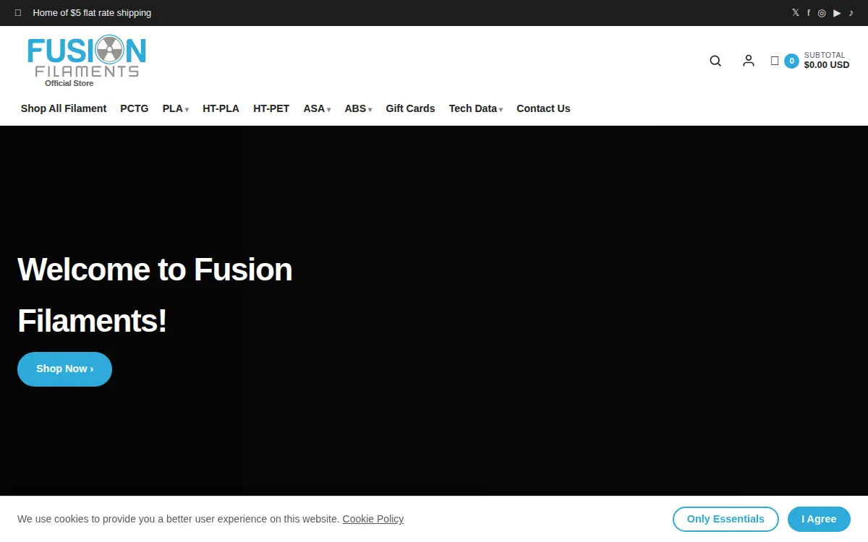Click the search magnifier icon
This screenshot has width=868, height=542.
coord(715,61)
